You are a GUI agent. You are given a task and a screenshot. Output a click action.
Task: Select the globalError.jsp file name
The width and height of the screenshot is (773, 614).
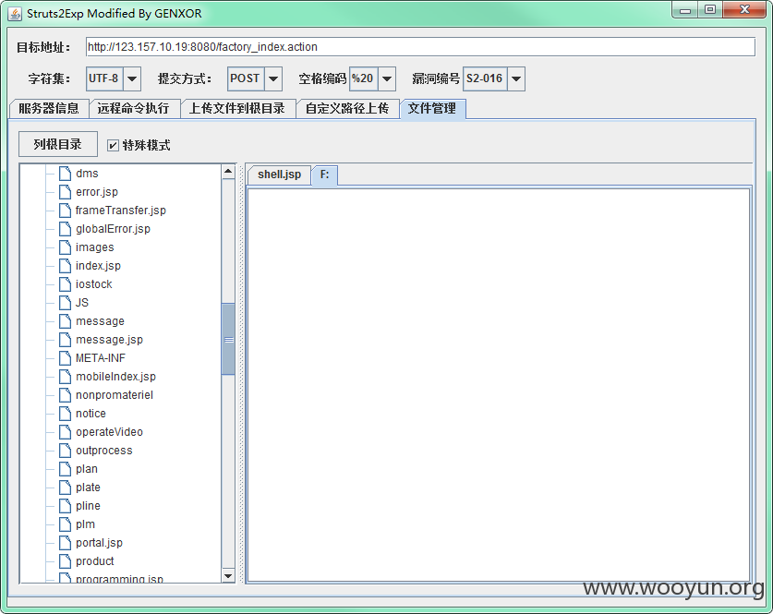pos(113,229)
